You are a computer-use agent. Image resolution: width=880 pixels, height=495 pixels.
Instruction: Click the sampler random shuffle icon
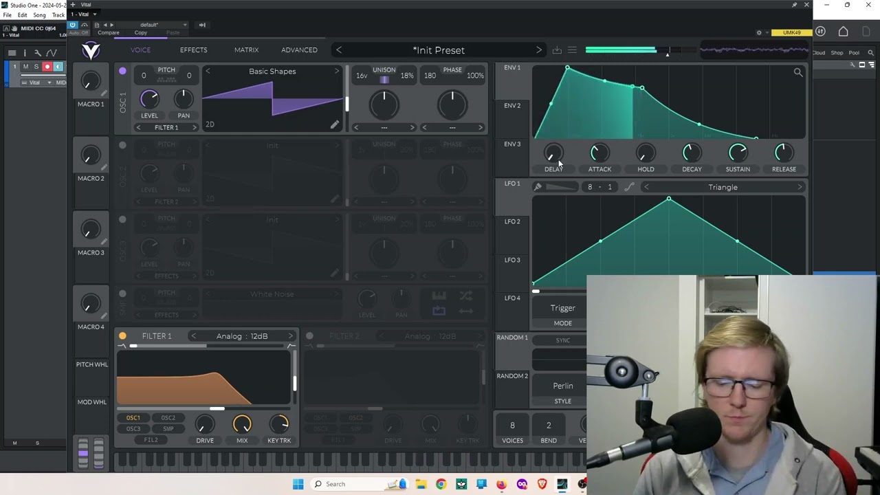(x=466, y=296)
